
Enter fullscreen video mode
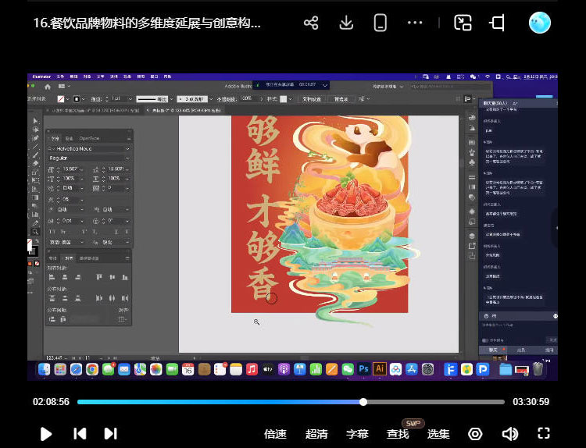545,434
